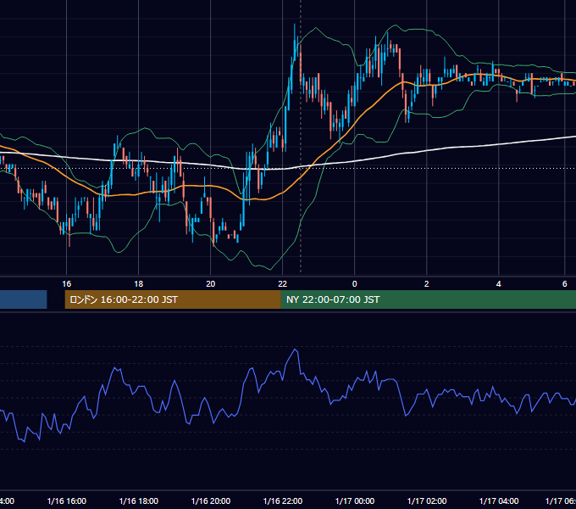Click the 2 hour label on price chart axis
Image resolution: width=576 pixels, height=509 pixels.
(x=426, y=284)
